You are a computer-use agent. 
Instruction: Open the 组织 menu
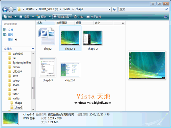click(10, 17)
